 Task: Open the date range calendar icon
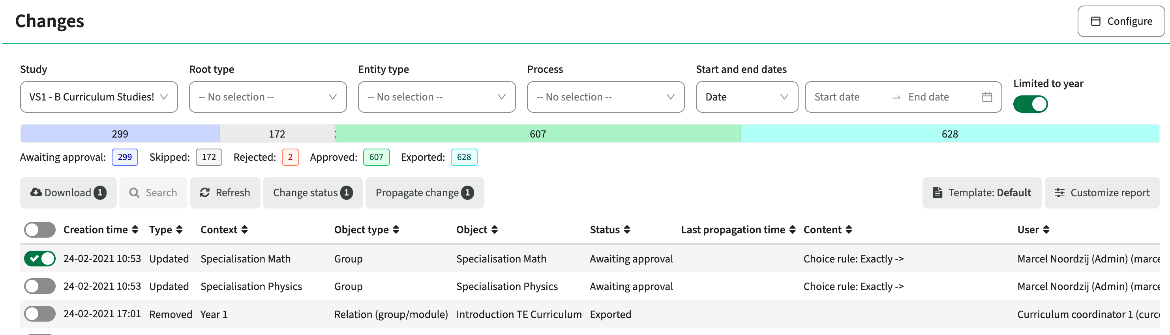point(986,97)
